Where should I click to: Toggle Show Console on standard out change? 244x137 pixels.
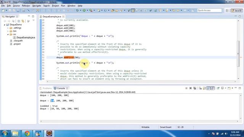[209, 88]
